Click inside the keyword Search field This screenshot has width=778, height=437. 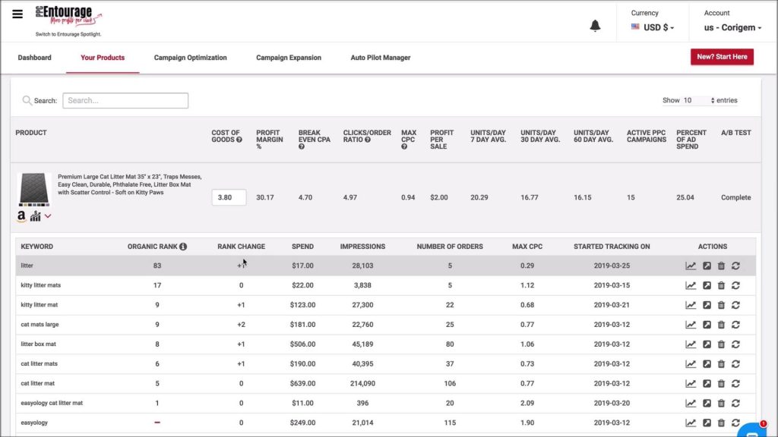click(125, 100)
